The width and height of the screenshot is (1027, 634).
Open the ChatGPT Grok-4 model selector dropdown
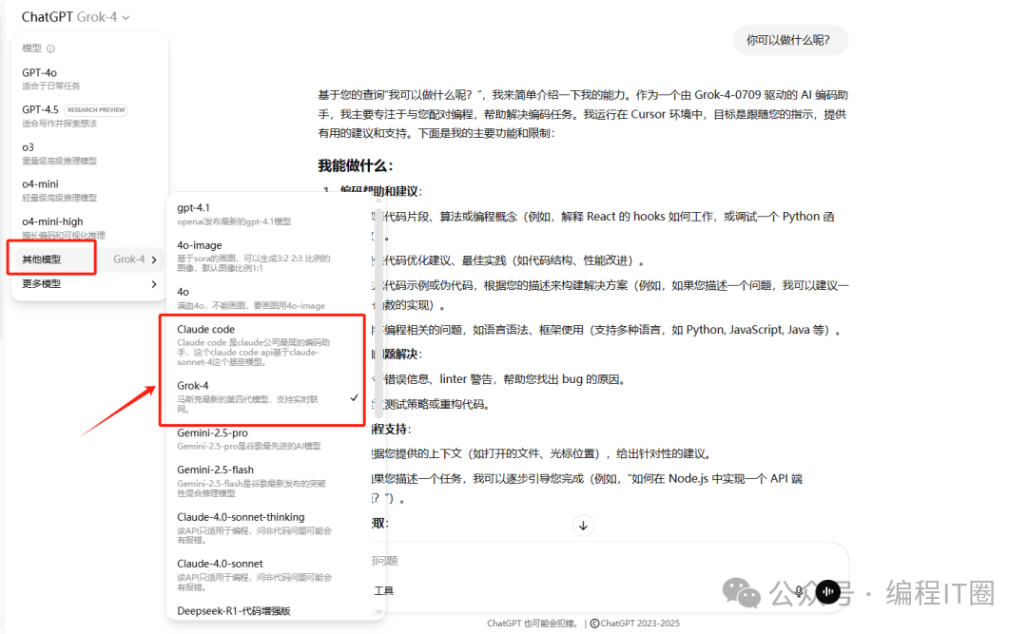point(75,17)
